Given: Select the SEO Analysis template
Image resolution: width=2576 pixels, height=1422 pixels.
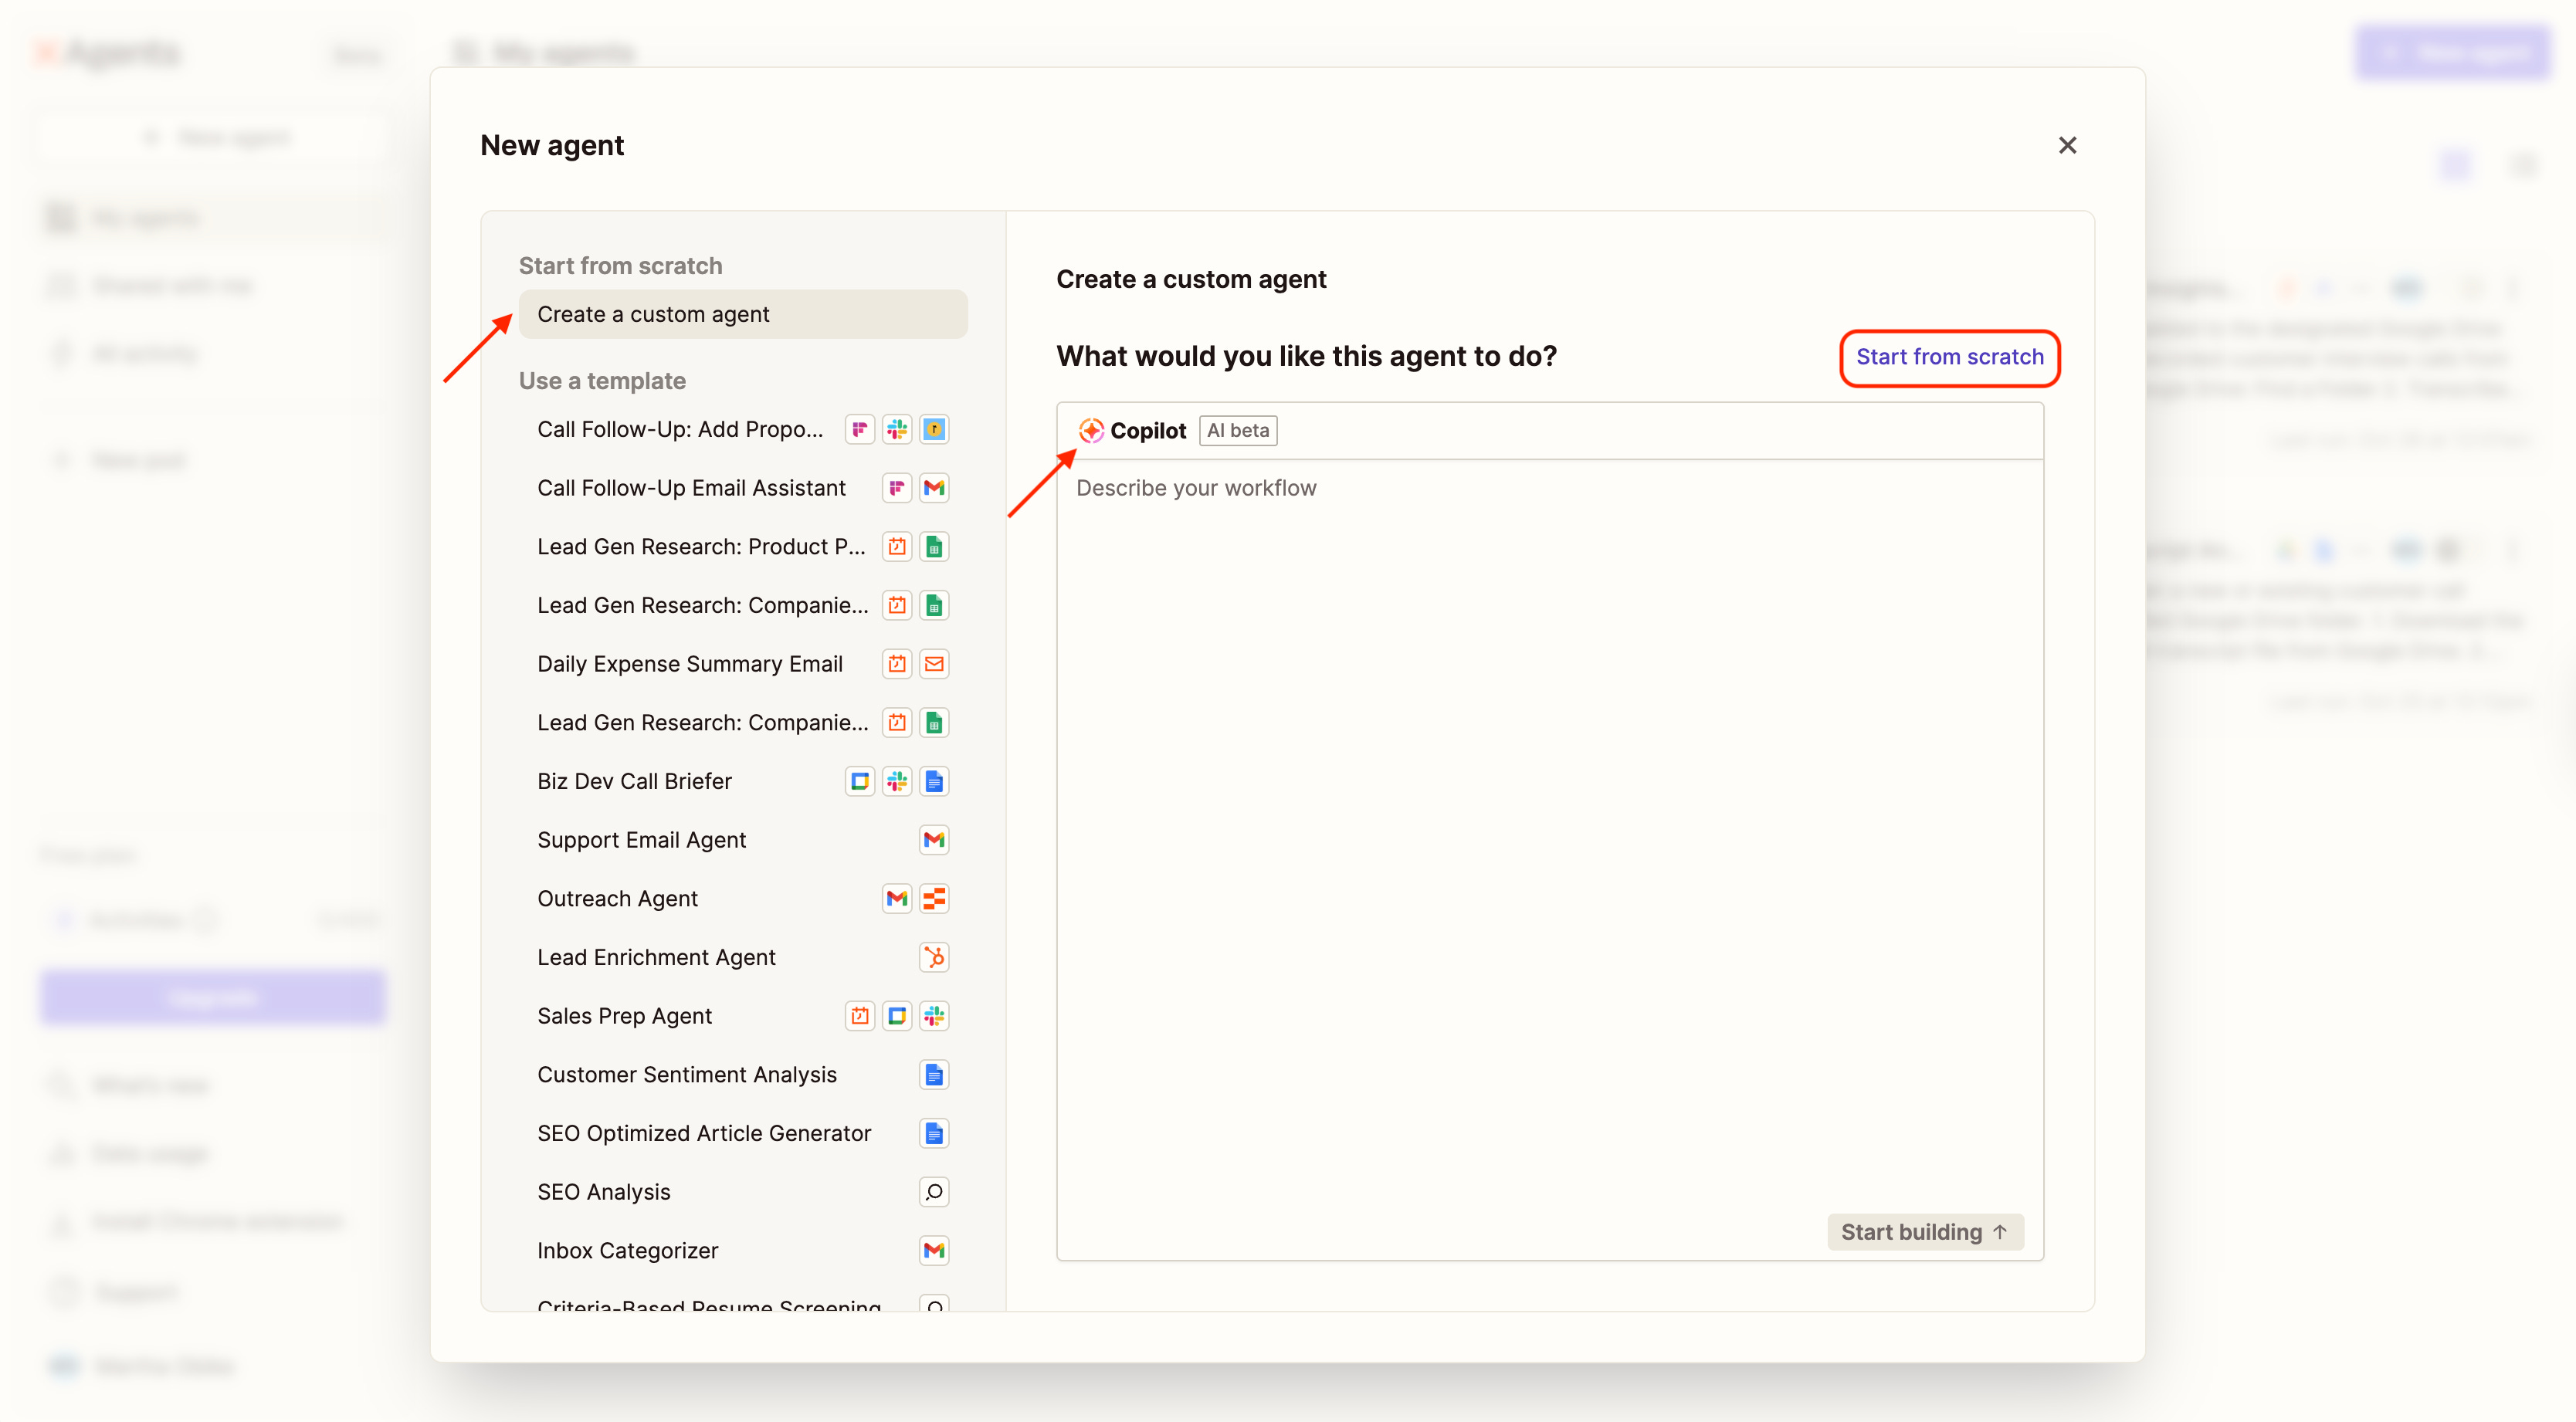Looking at the screenshot, I should pyautogui.click(x=743, y=1192).
